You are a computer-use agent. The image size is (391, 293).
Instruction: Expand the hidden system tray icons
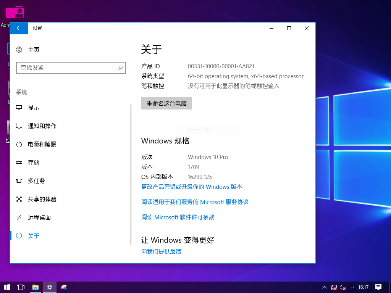[x=324, y=287]
